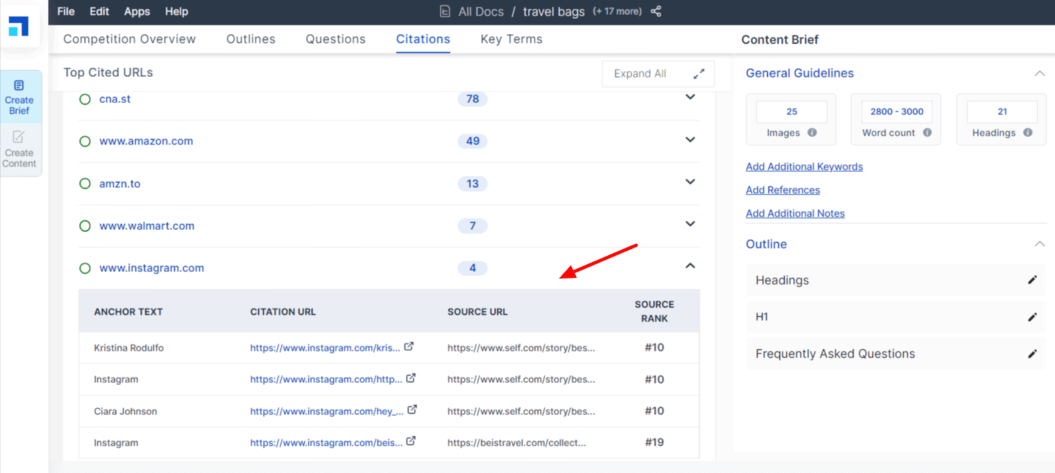Expand the www.walmart.com row chevron

tap(690, 224)
